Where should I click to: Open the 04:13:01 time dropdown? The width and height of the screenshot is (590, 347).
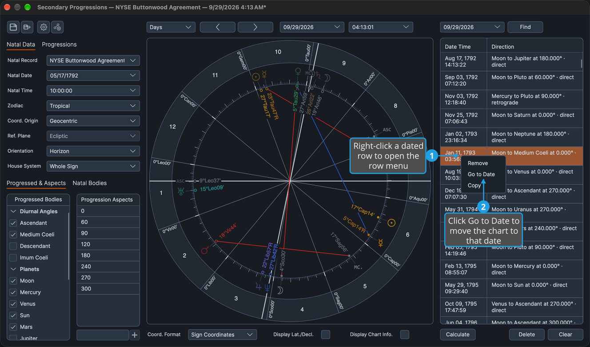pyautogui.click(x=381, y=27)
